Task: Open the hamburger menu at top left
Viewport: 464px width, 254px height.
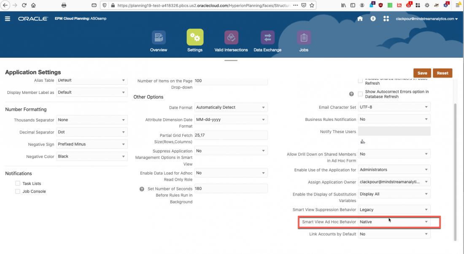Action: click(7, 19)
